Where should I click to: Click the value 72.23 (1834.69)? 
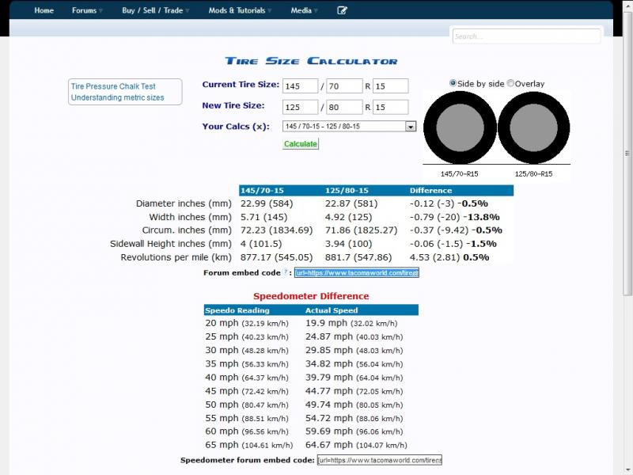276,230
